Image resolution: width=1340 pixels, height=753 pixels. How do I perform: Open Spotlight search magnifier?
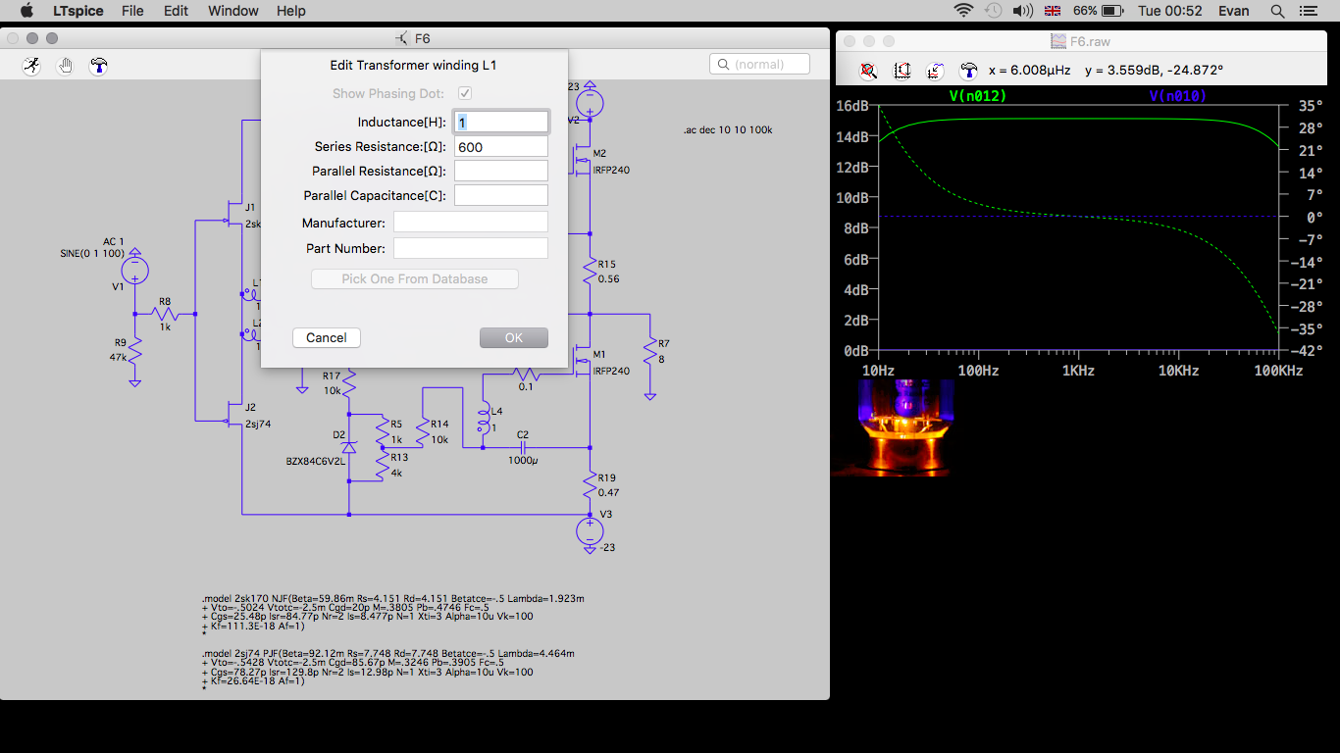click(1277, 11)
